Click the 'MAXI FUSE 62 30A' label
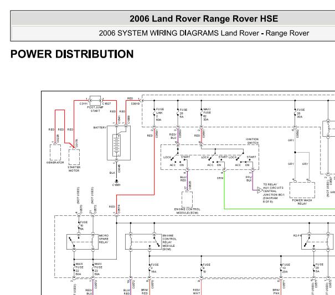335x295 pixels. pos(207,114)
